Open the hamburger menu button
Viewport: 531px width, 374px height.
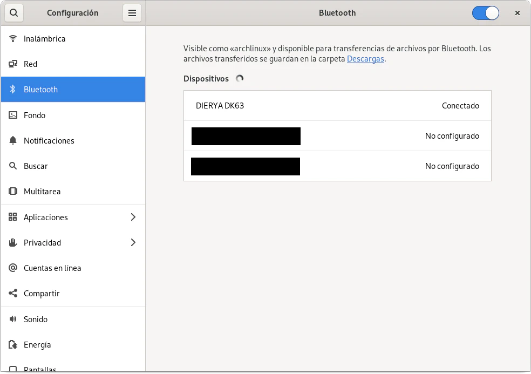coord(132,13)
